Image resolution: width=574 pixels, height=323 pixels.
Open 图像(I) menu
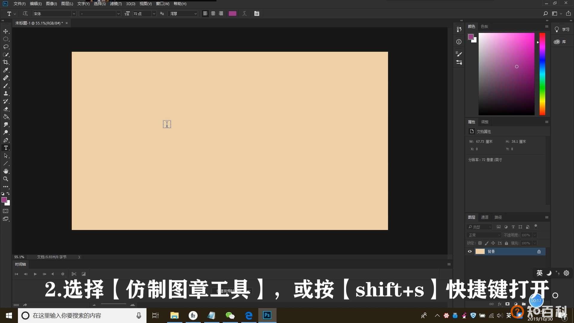(51, 4)
